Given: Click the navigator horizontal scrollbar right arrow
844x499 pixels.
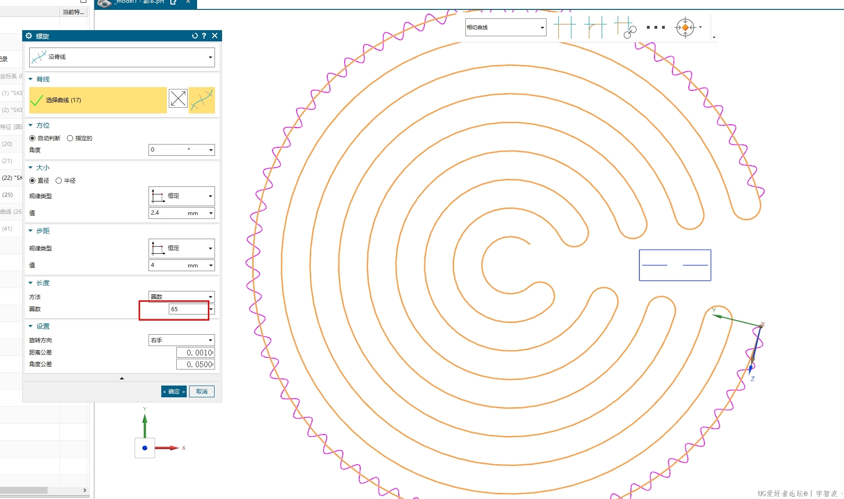Looking at the screenshot, I should tap(84, 490).
